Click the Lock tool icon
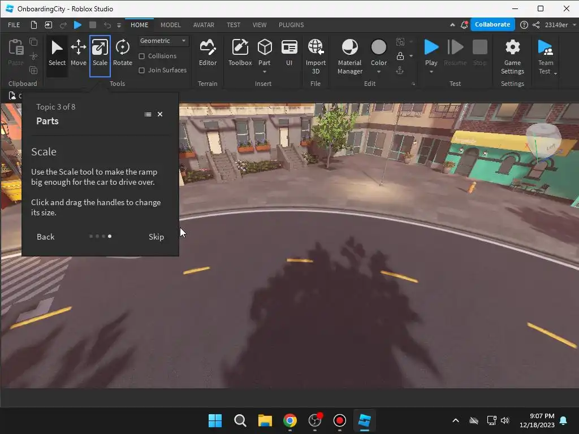The width and height of the screenshot is (579, 434). [x=400, y=56]
